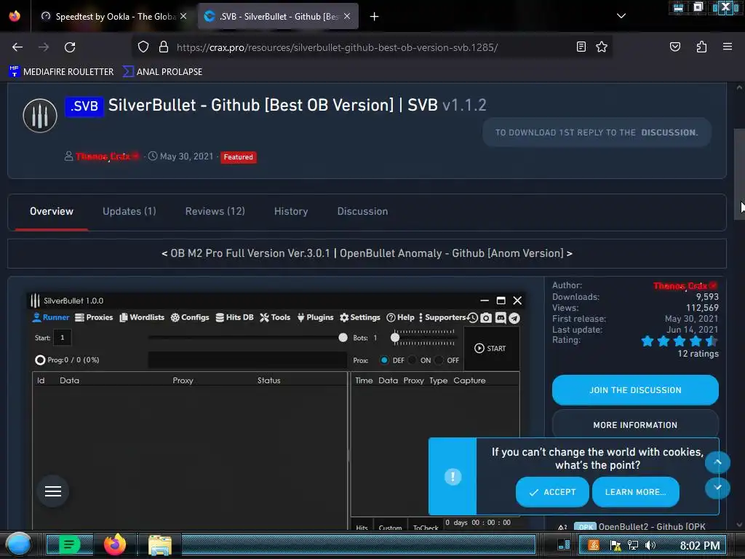Open MEDIAFIRE ROULETTER bookmark

[61, 72]
